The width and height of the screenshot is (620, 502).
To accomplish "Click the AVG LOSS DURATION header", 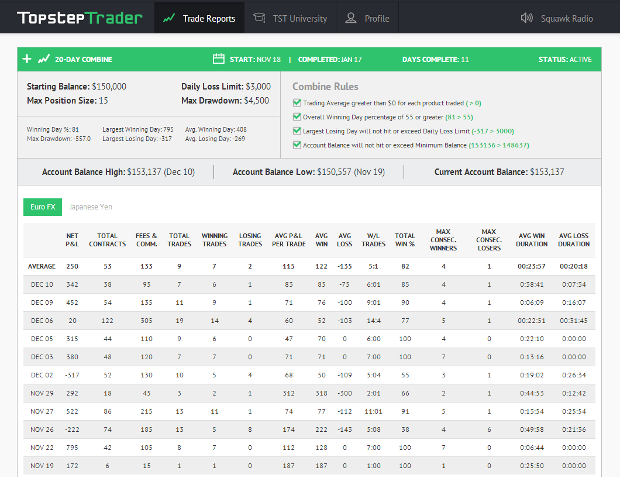I will [x=574, y=240].
